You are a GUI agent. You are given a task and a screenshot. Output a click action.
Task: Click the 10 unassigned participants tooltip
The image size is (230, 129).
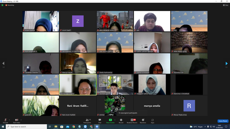[132, 113]
